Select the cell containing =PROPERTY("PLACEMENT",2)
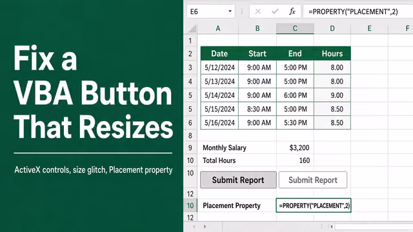The width and height of the screenshot is (413, 232). tap(314, 206)
